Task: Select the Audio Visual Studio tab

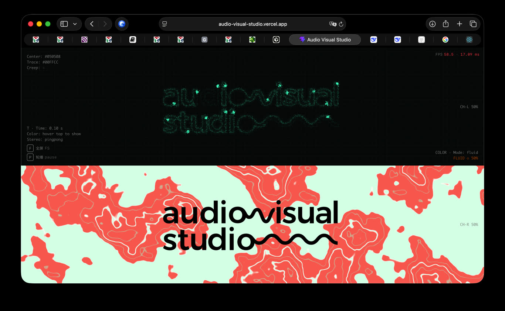Action: (325, 40)
